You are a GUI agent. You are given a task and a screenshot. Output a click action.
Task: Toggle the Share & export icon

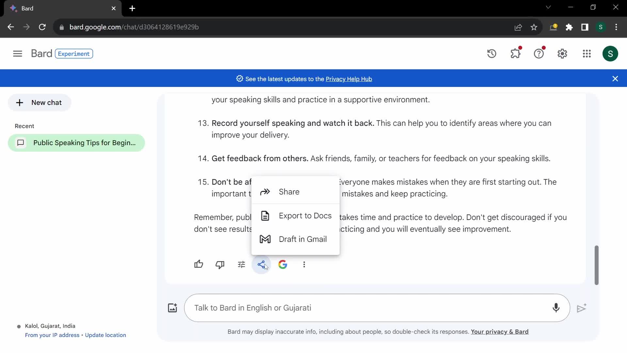(x=261, y=264)
